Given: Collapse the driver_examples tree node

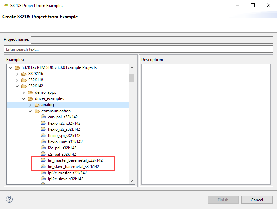Looking at the screenshot, I should [24, 99].
